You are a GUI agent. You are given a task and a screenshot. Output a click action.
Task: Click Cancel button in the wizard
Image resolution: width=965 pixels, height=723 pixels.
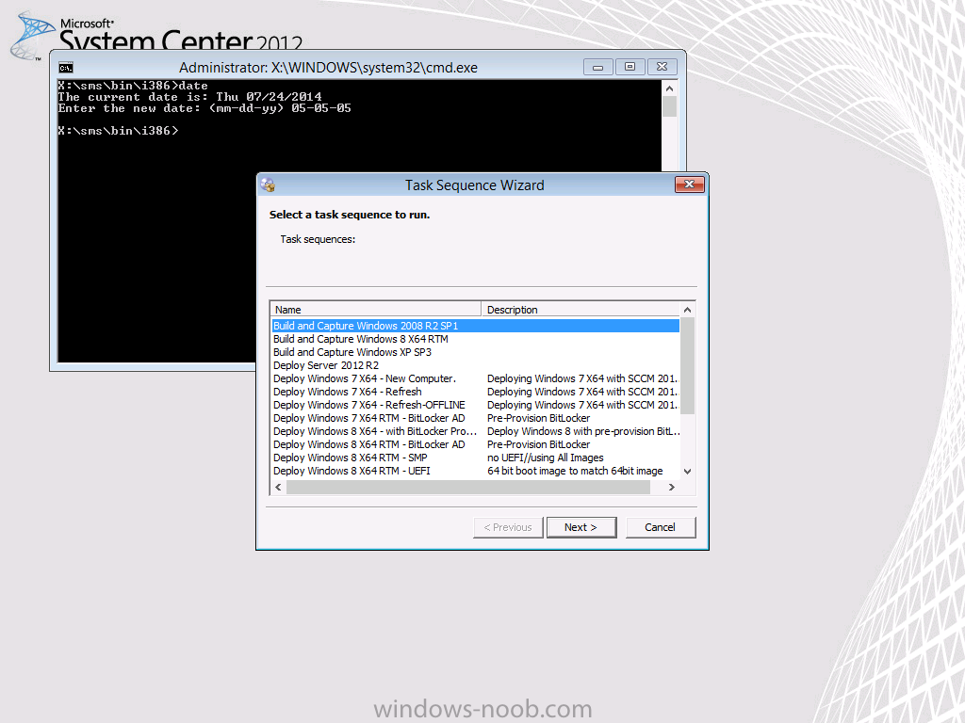tap(661, 527)
